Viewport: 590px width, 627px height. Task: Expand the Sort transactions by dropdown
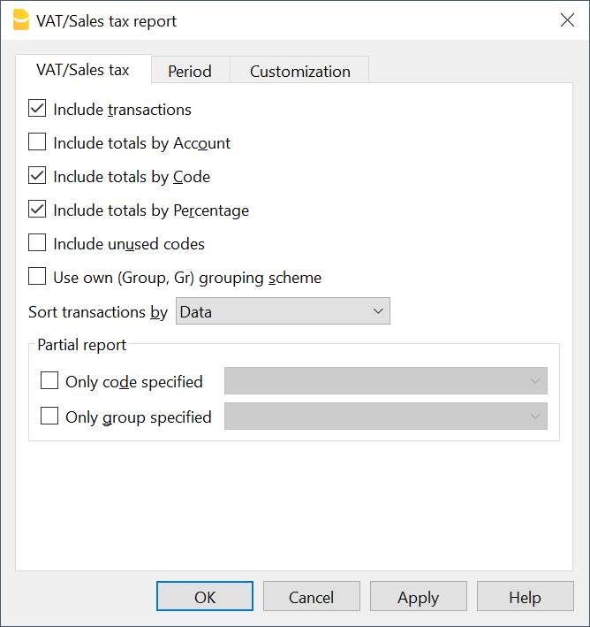[x=283, y=311]
